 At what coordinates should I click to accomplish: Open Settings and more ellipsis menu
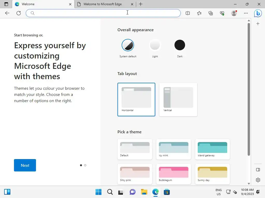[x=246, y=13]
